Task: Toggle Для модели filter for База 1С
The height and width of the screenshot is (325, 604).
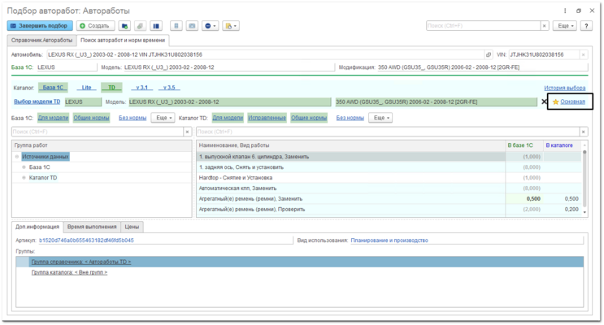Action: click(x=53, y=118)
